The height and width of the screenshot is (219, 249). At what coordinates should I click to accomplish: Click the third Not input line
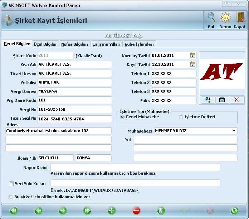(x=186, y=158)
